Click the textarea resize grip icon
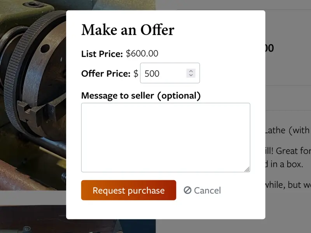 [247, 169]
